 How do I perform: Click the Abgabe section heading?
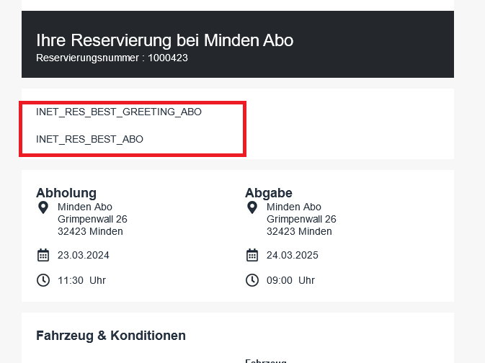tap(268, 192)
